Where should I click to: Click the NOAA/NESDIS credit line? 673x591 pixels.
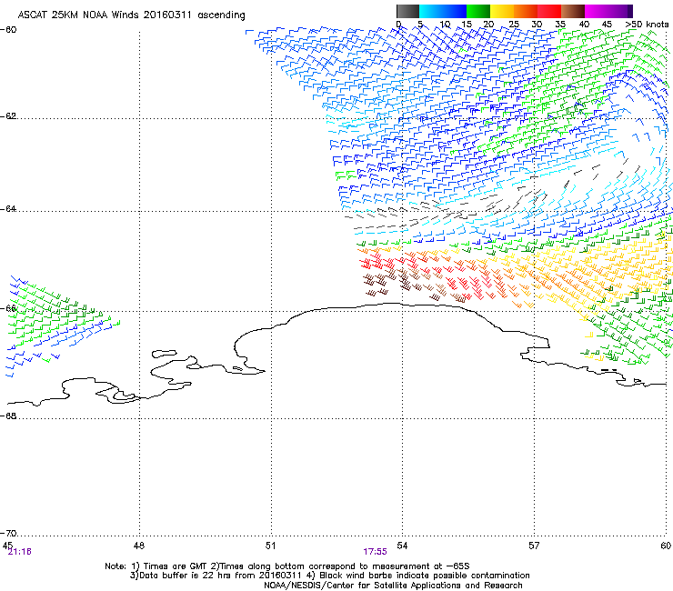point(393,586)
